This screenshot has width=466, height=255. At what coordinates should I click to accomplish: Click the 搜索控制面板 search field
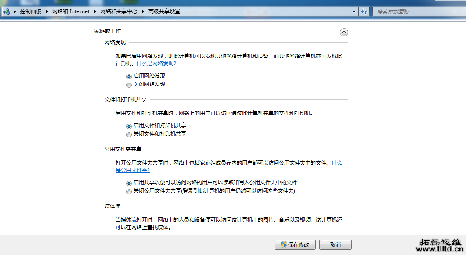coord(417,12)
